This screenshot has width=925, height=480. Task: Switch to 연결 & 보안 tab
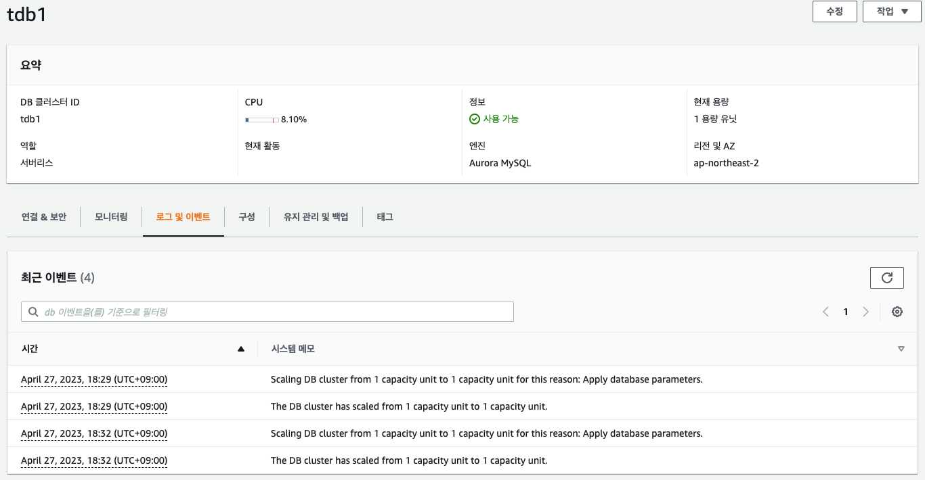(x=44, y=217)
